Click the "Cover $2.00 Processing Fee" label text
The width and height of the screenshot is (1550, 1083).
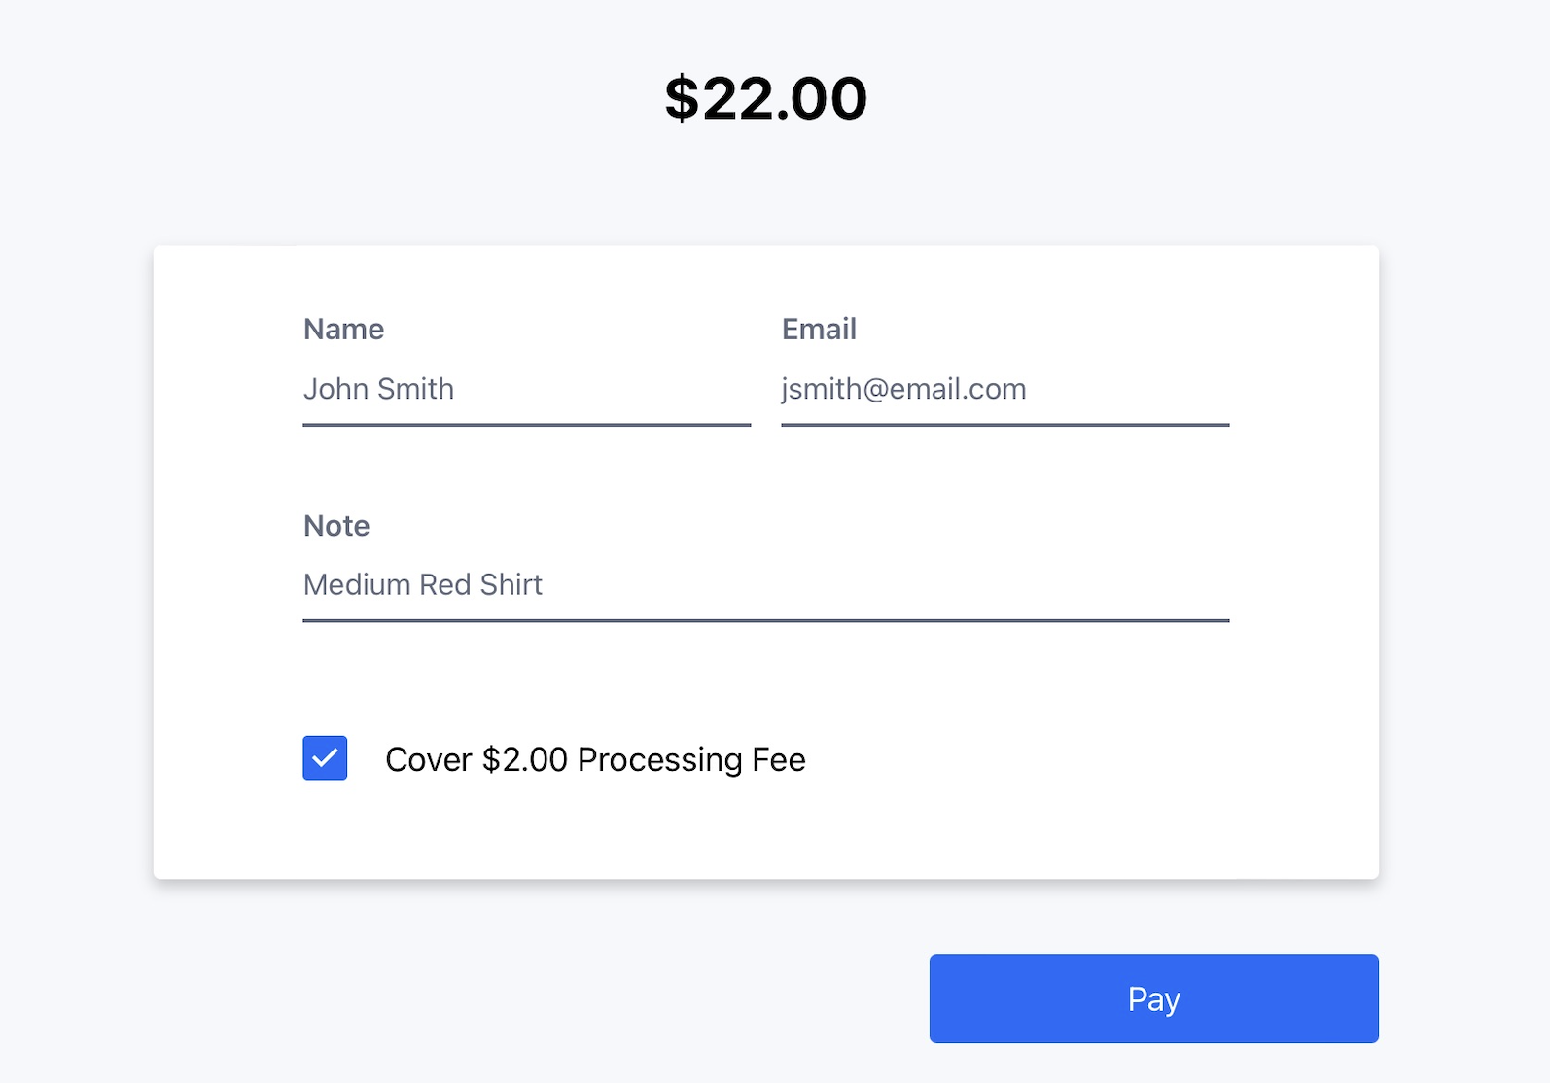click(595, 759)
